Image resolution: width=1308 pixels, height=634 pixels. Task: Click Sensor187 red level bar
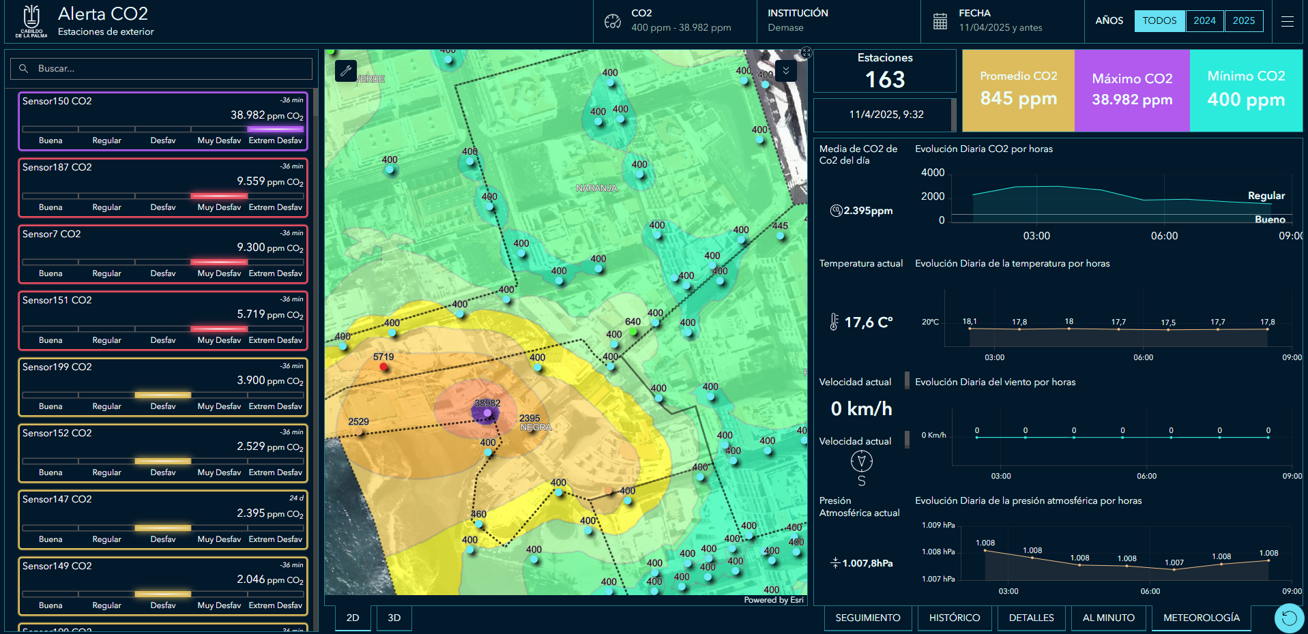coord(219,196)
